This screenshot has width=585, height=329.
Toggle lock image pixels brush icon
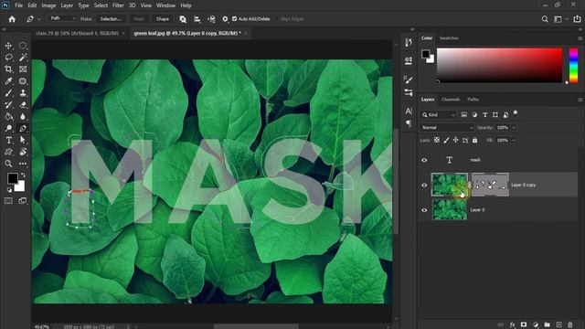(x=446, y=140)
